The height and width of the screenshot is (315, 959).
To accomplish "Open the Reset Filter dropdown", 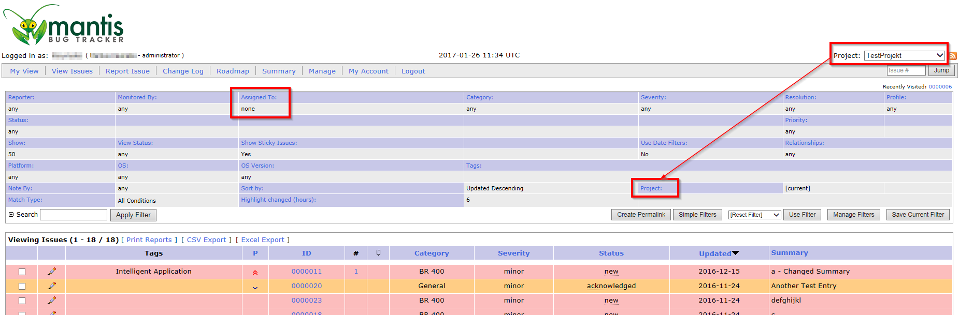I will click(754, 215).
